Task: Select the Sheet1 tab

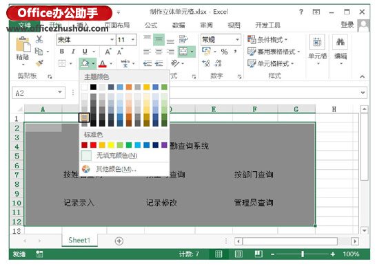Action: (x=79, y=240)
